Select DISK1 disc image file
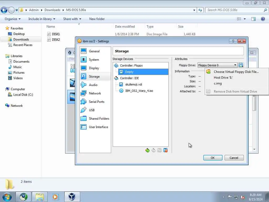 pyautogui.click(x=56, y=34)
